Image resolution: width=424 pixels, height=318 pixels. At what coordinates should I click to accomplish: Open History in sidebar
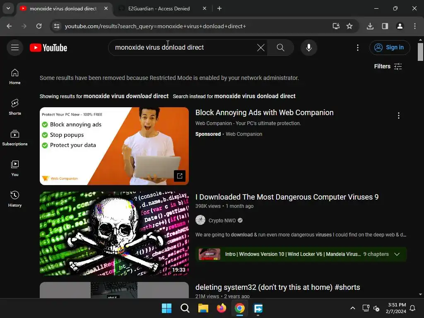pyautogui.click(x=15, y=199)
